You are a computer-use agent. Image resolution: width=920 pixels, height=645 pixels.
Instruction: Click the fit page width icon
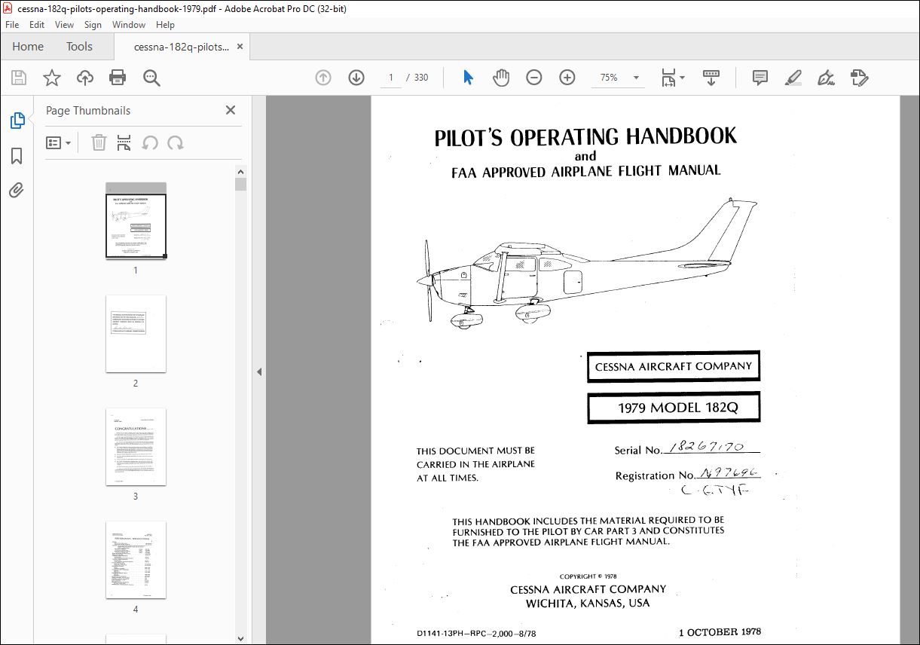point(668,78)
